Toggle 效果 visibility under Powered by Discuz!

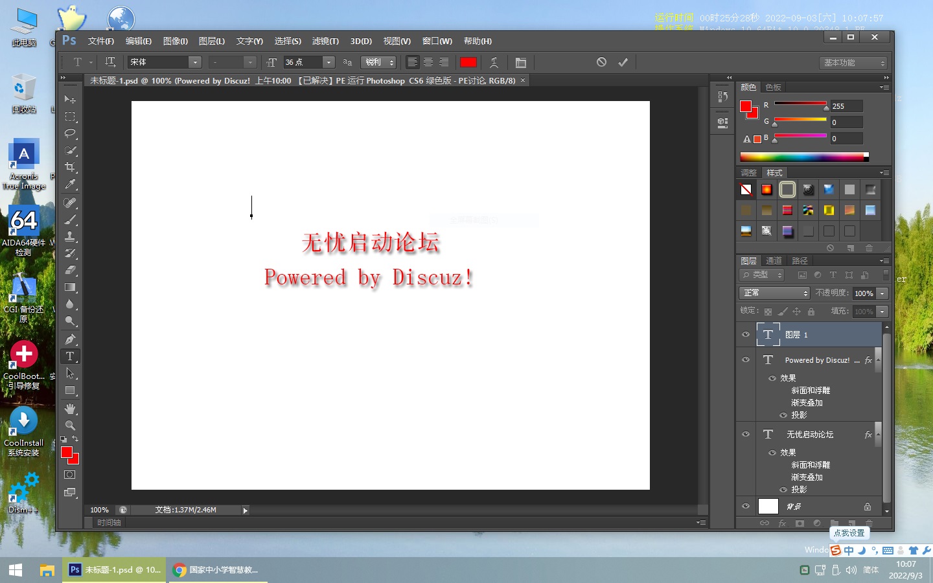click(x=772, y=378)
